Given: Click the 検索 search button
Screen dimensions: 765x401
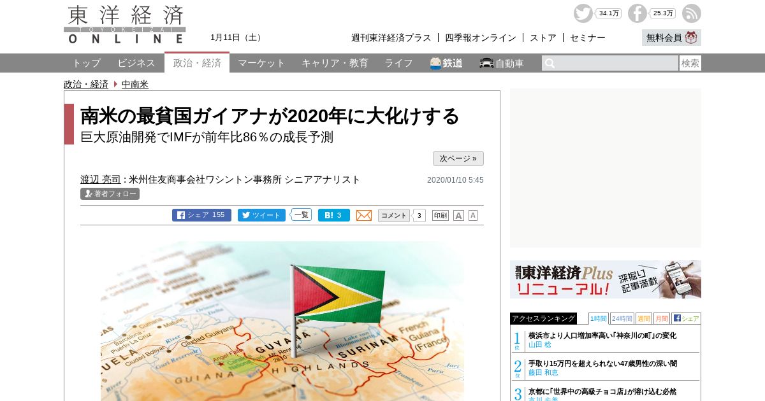Looking at the screenshot, I should pos(690,63).
